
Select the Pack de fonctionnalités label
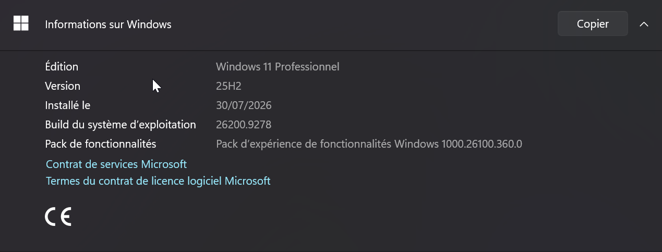click(101, 143)
